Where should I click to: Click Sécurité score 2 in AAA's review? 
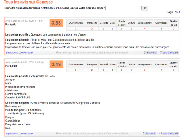[104, 28]
